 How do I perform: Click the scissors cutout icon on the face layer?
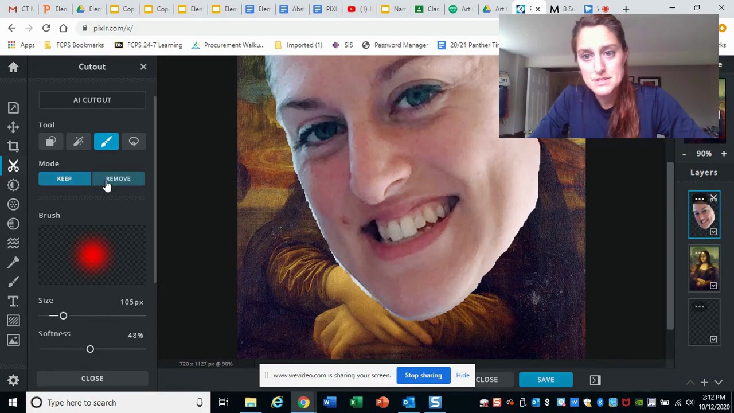[x=713, y=198]
